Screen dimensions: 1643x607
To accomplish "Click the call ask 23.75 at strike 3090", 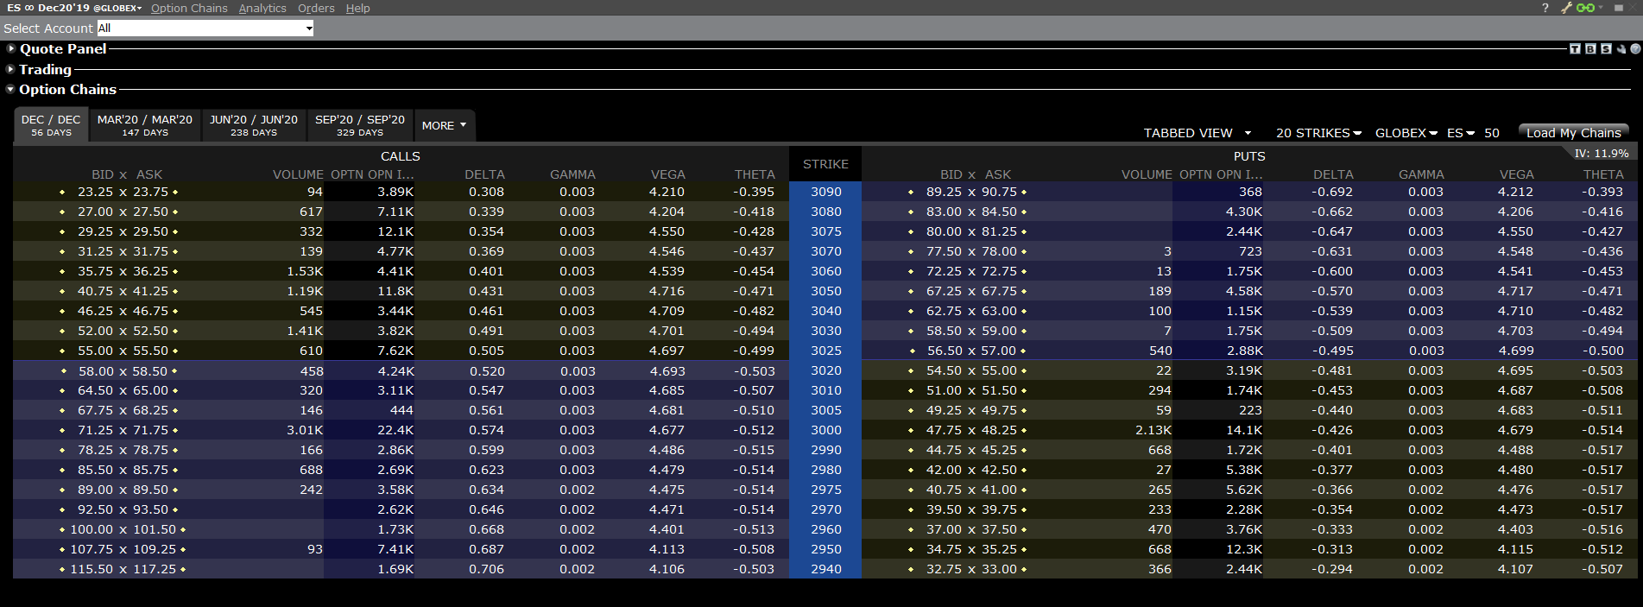I will click(x=150, y=192).
